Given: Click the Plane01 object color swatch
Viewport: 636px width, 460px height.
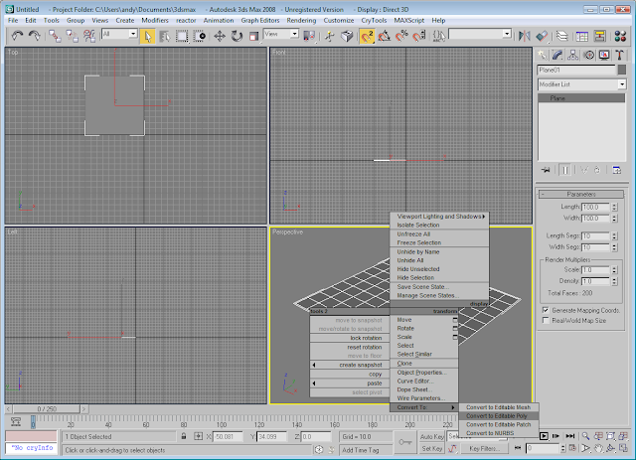Looking at the screenshot, I should (622, 70).
